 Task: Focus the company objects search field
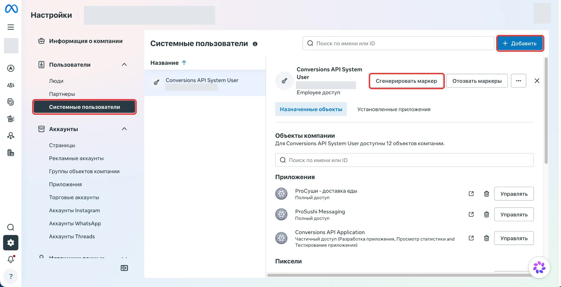404,160
